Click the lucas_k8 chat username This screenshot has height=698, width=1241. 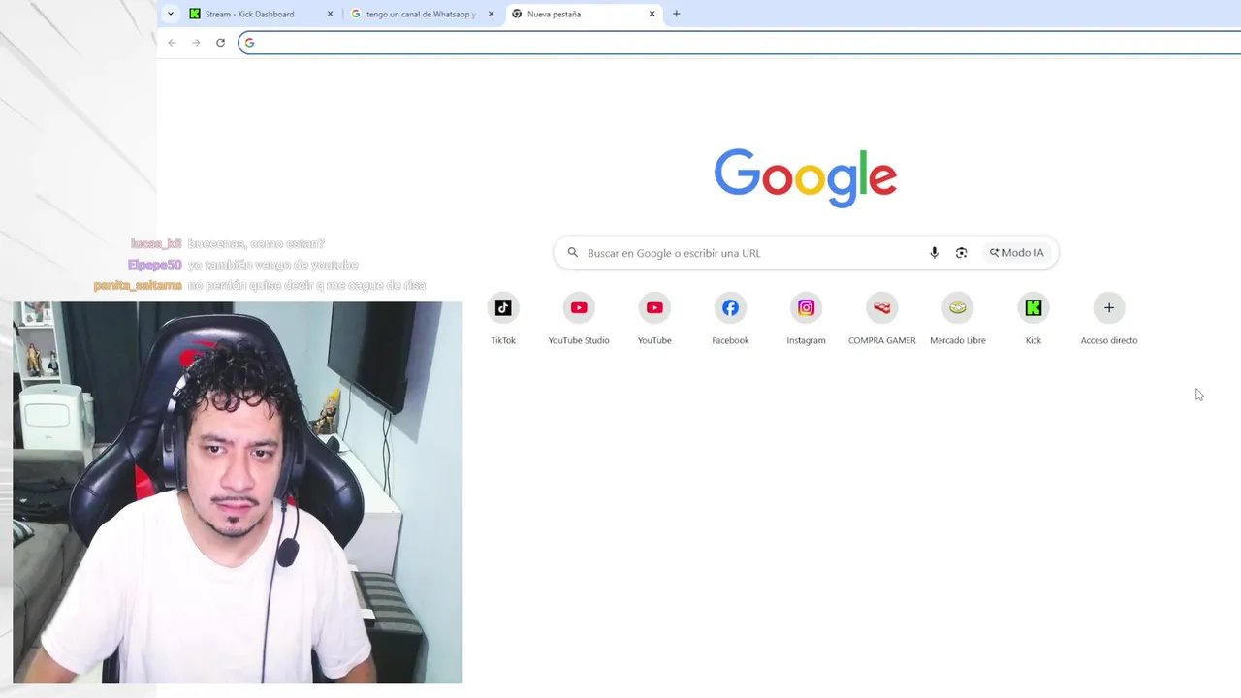(x=156, y=244)
